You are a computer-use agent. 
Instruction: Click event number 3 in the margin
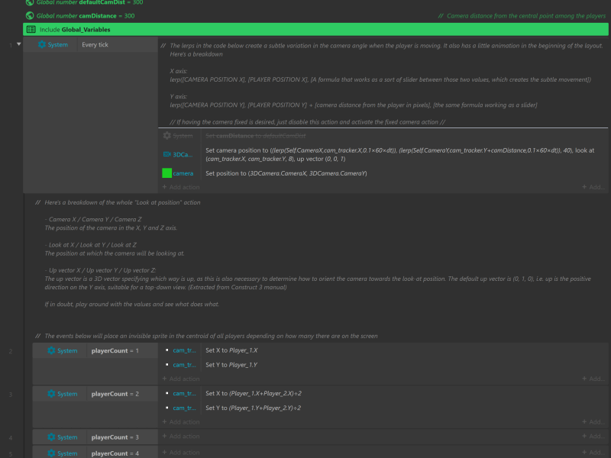click(x=11, y=395)
